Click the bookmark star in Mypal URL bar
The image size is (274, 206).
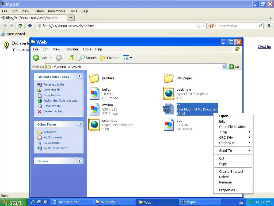click(198, 26)
